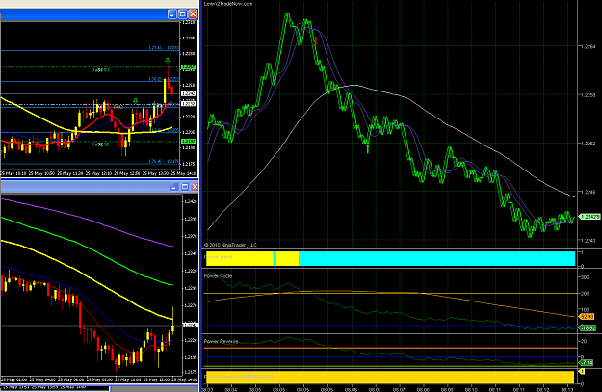Click the red sell arrow on the NinjaTrader chart
This screenshot has height=392, width=602.
pyautogui.click(x=315, y=40)
